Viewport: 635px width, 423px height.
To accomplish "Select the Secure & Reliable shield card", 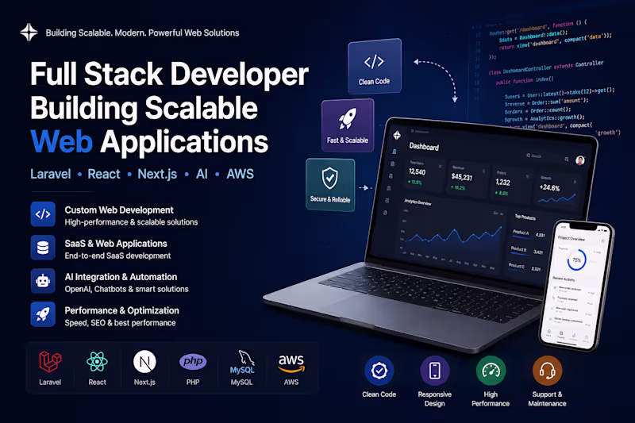I will [x=330, y=185].
